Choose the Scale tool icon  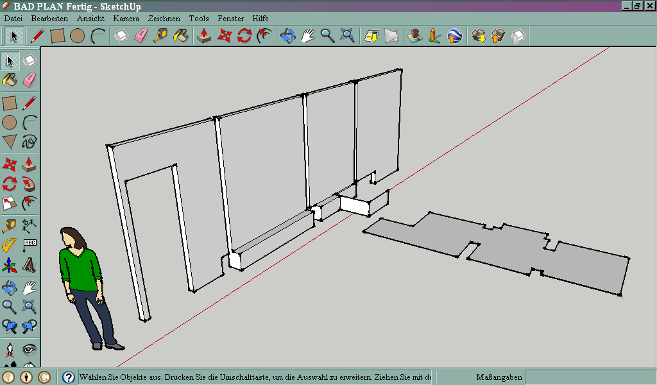point(9,204)
